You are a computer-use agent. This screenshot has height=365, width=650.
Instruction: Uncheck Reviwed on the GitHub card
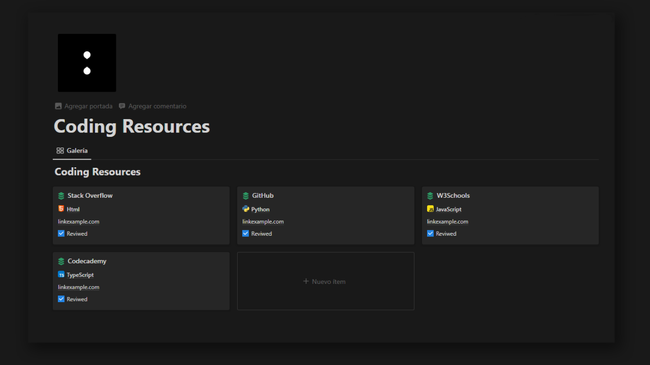[246, 234]
